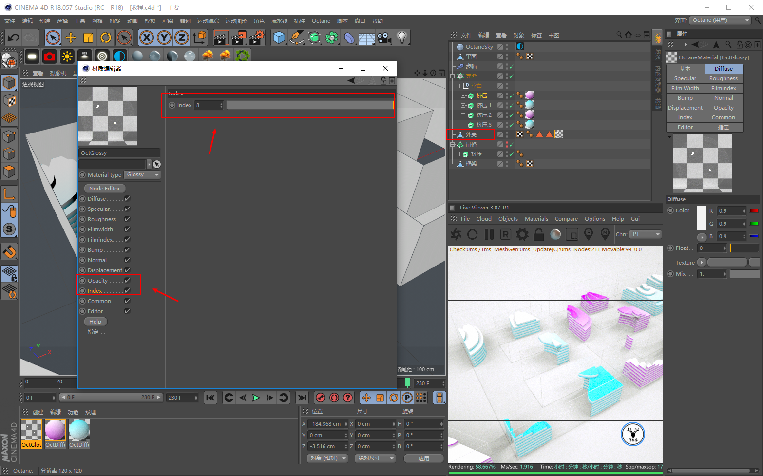
Task: Pause rendering in Live Viewer
Action: (x=489, y=235)
